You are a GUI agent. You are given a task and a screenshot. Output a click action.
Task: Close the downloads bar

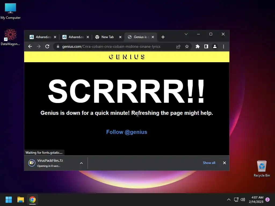pyautogui.click(x=224, y=163)
